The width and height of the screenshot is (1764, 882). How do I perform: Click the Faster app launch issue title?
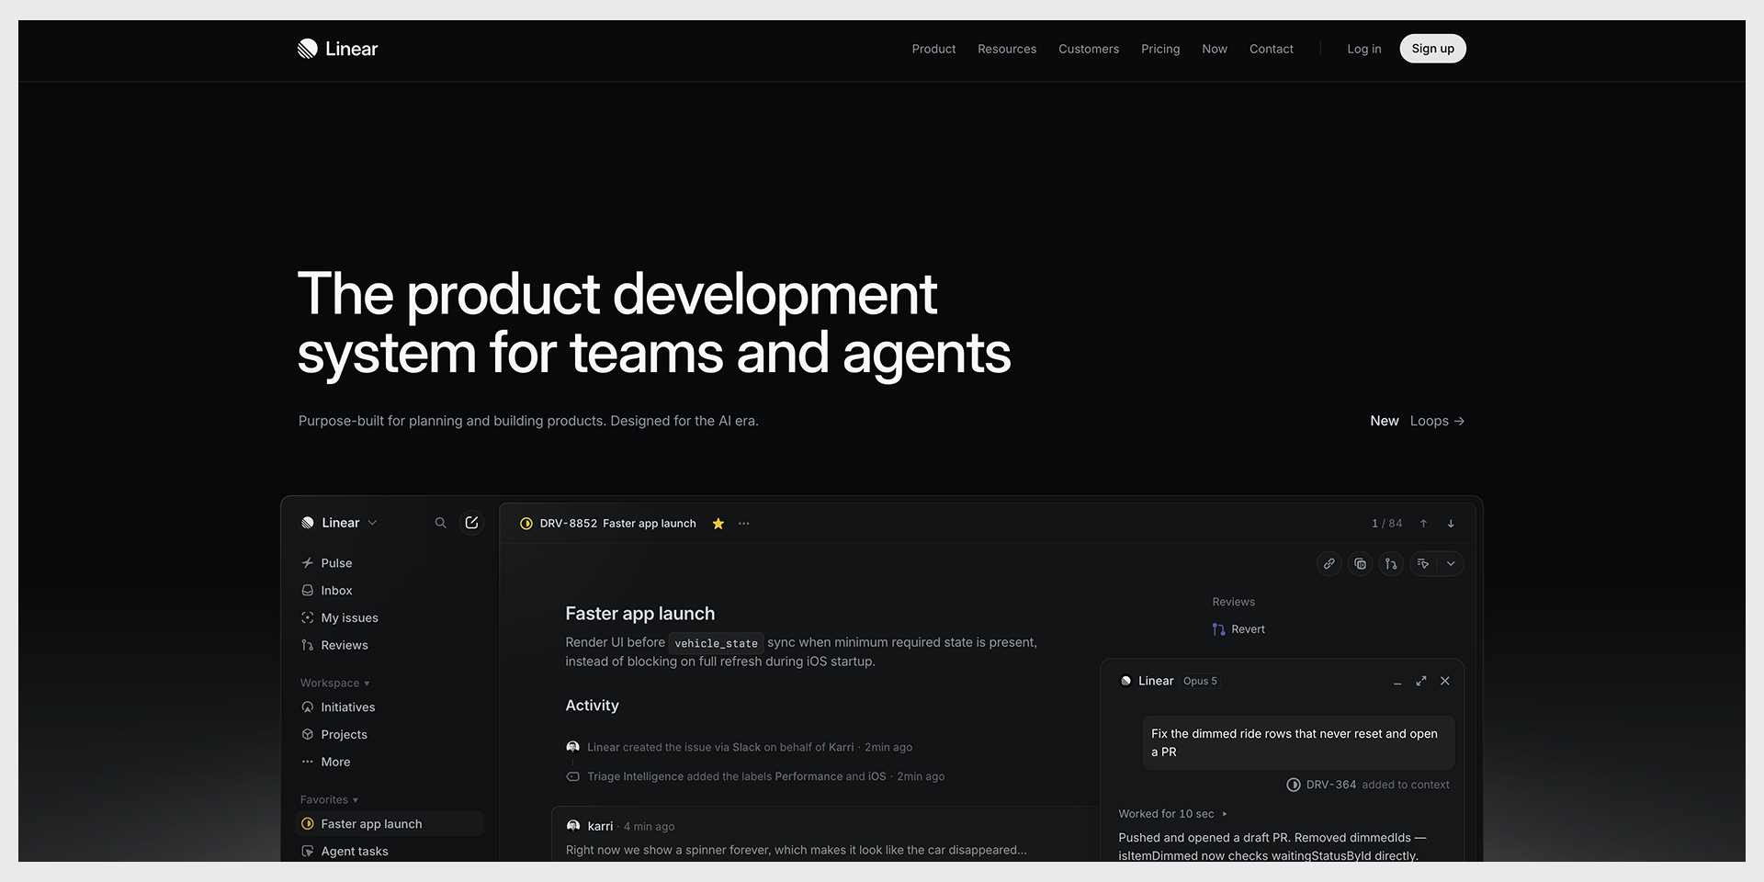click(640, 614)
